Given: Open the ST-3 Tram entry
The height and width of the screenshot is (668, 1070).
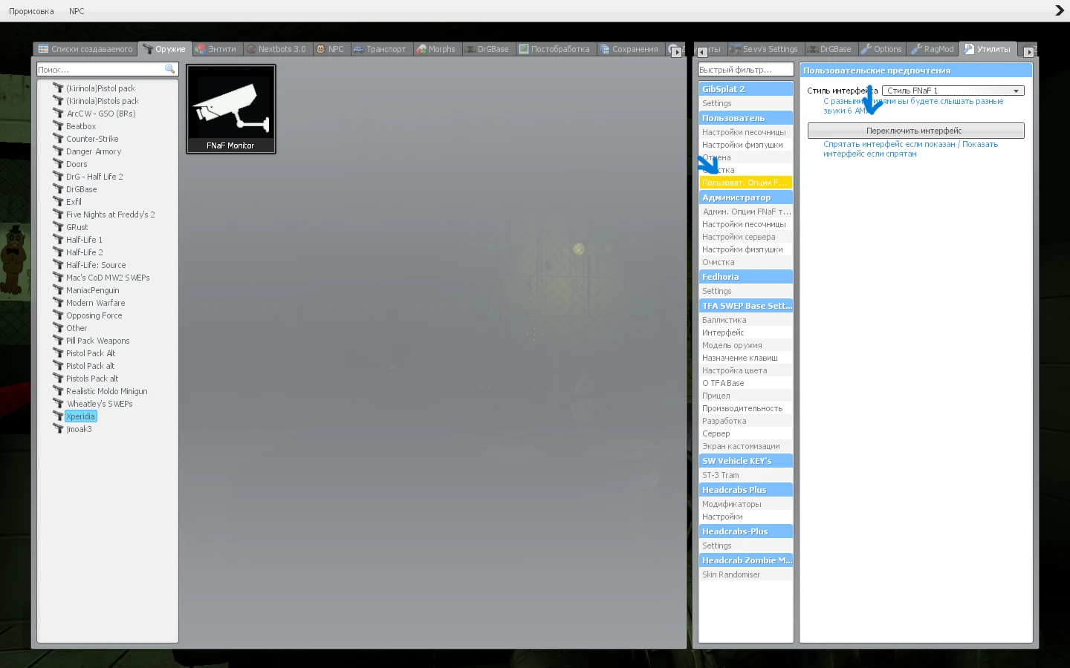Looking at the screenshot, I should pos(745,475).
